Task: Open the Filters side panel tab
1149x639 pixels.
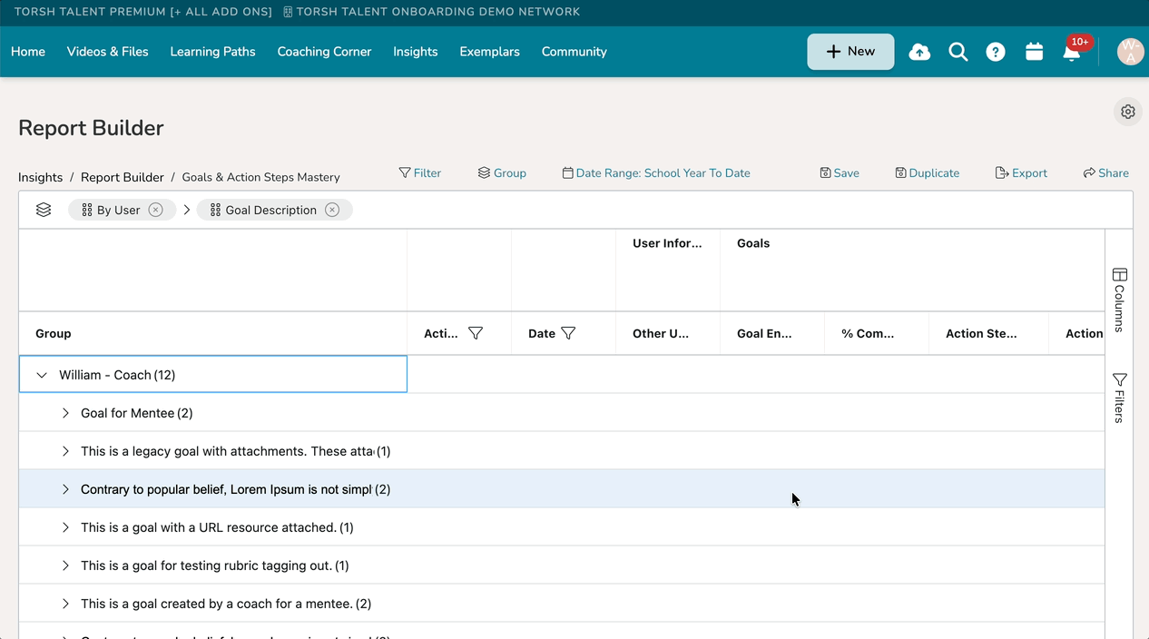Action: tap(1119, 397)
